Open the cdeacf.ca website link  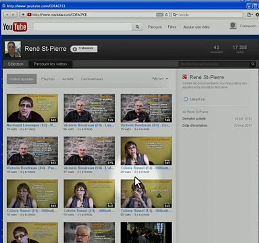[197, 99]
